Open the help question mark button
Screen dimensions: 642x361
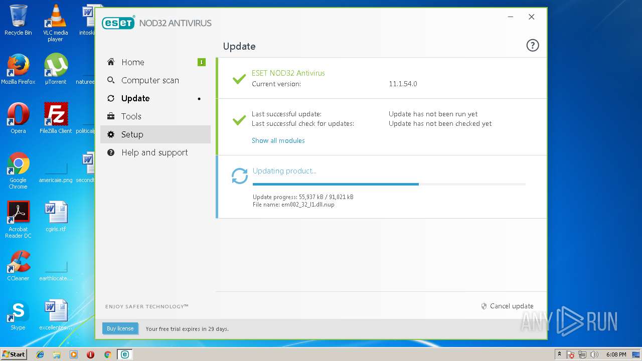click(x=532, y=46)
